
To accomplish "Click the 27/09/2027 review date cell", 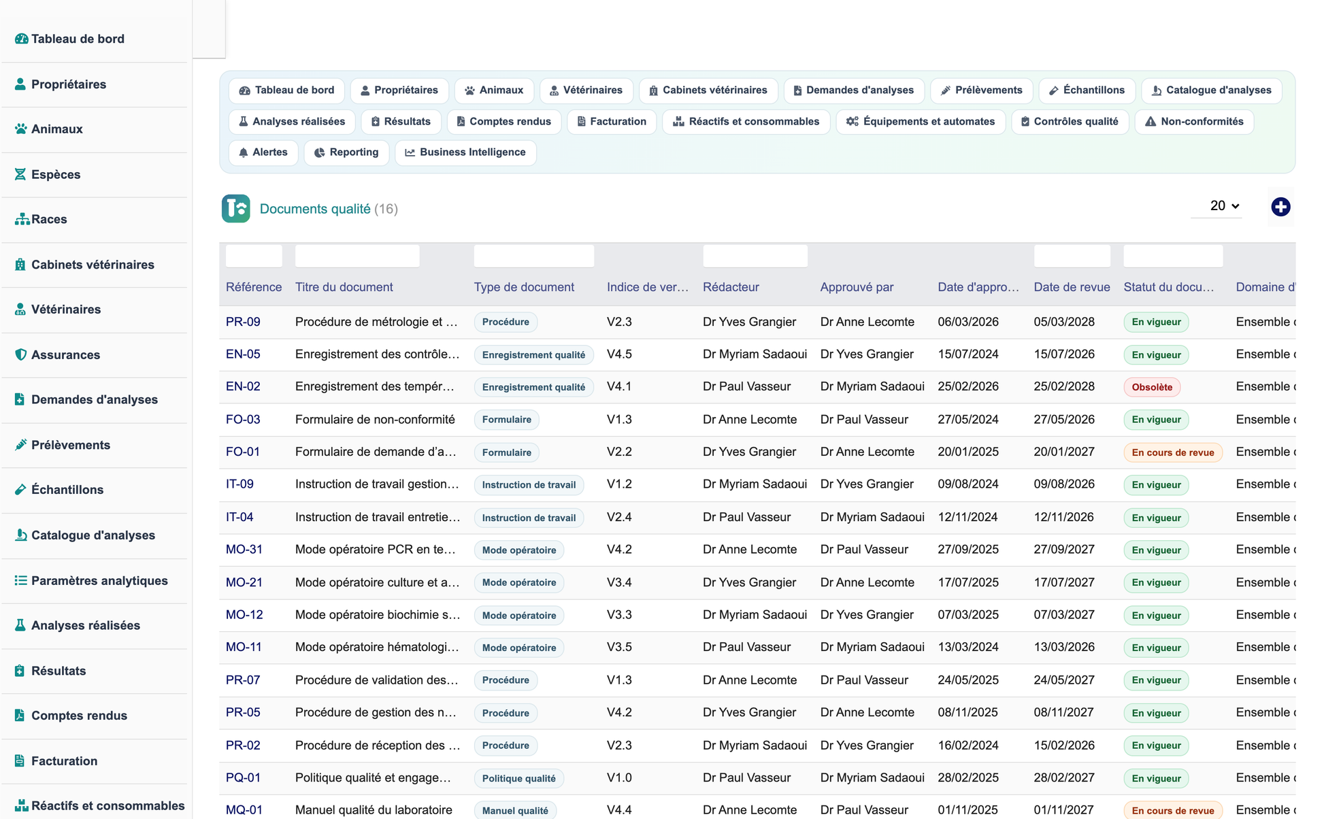I will click(1064, 550).
